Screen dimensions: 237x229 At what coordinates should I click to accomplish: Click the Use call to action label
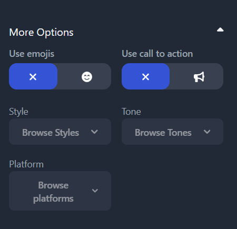tap(157, 54)
